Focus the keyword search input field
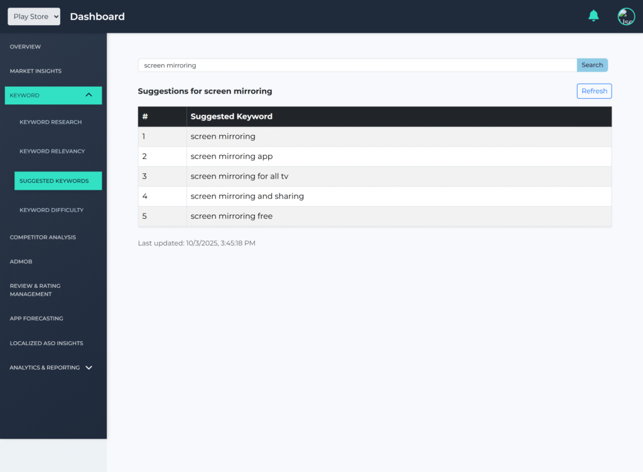The width and height of the screenshot is (643, 472). click(357, 65)
